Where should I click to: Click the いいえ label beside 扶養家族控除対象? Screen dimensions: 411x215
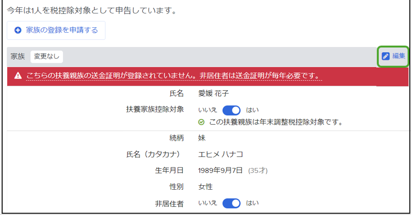click(207, 110)
